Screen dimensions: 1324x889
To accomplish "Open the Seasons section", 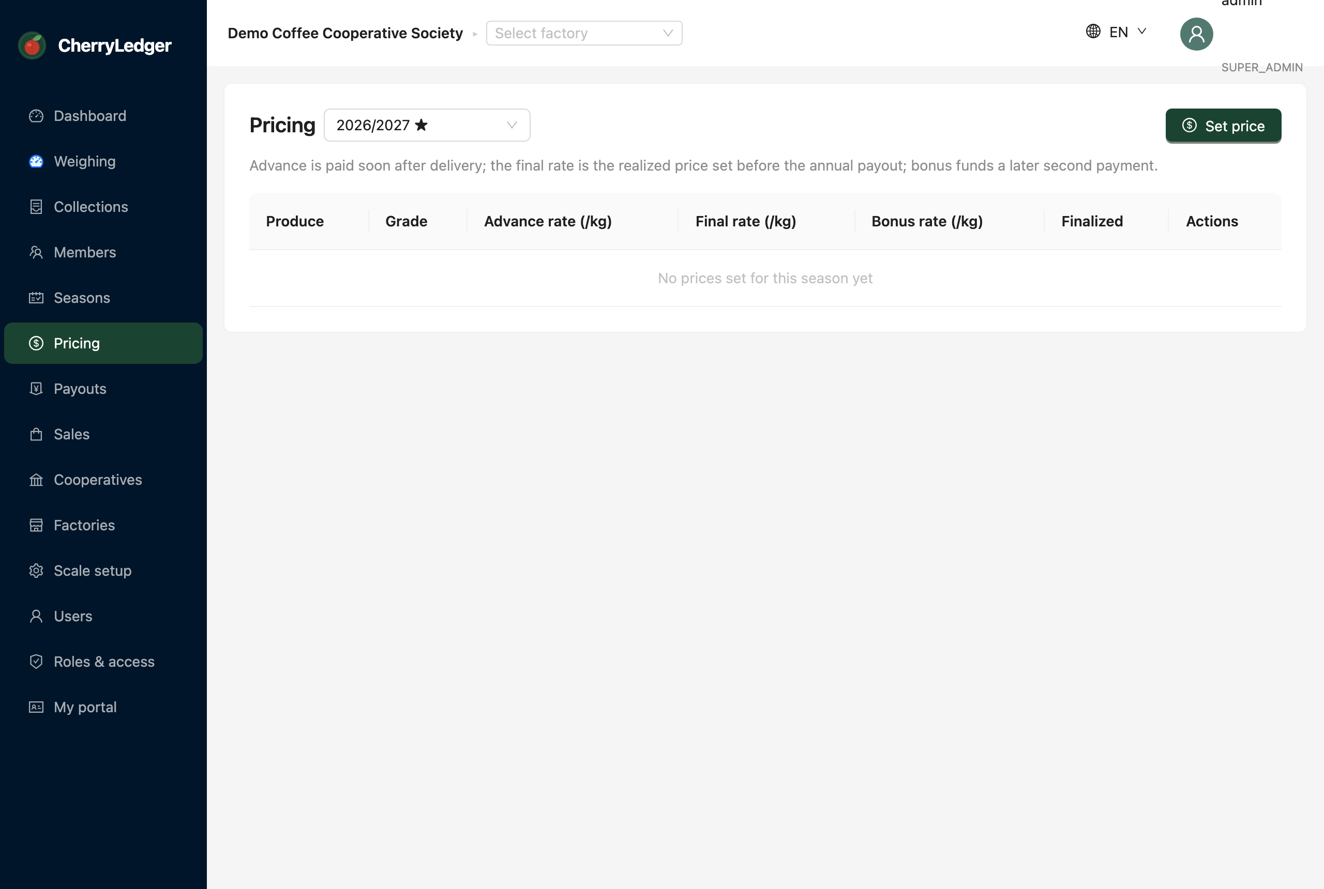I will click(x=103, y=298).
